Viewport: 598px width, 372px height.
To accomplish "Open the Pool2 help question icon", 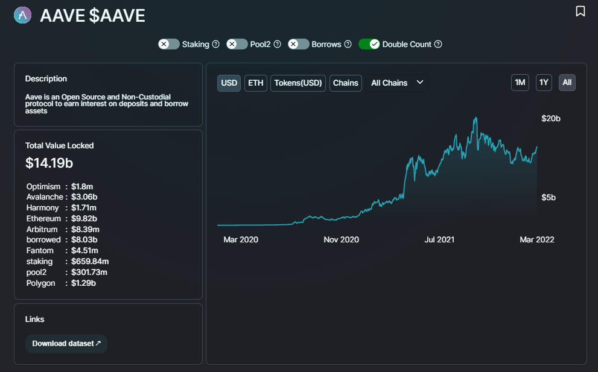I will point(277,44).
